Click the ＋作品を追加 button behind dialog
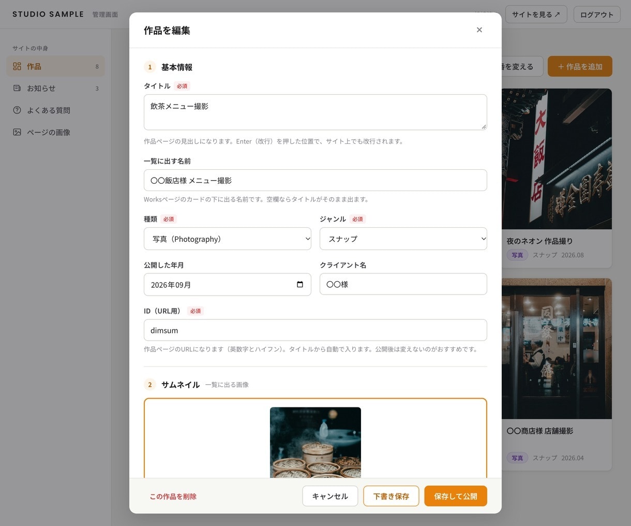This screenshot has width=631, height=526. tap(580, 66)
